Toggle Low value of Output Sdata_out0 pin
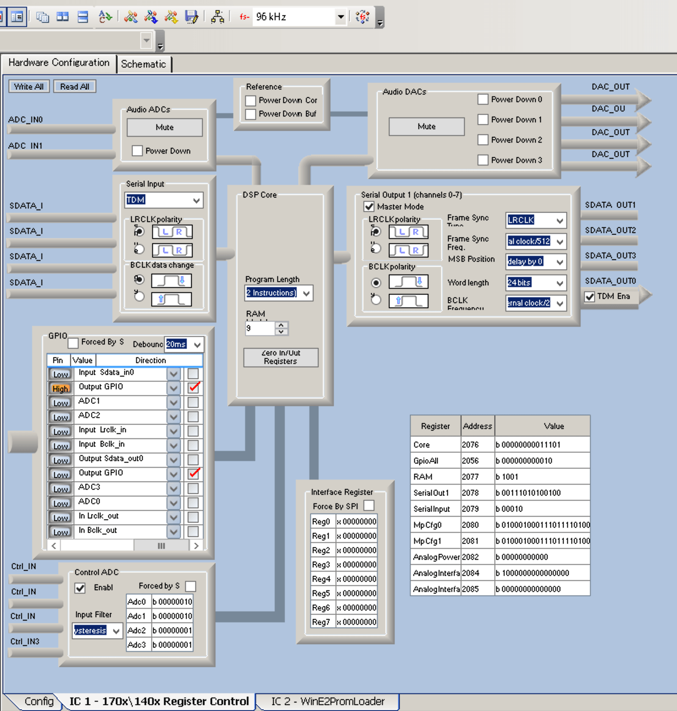This screenshot has width=677, height=711. click(x=60, y=460)
